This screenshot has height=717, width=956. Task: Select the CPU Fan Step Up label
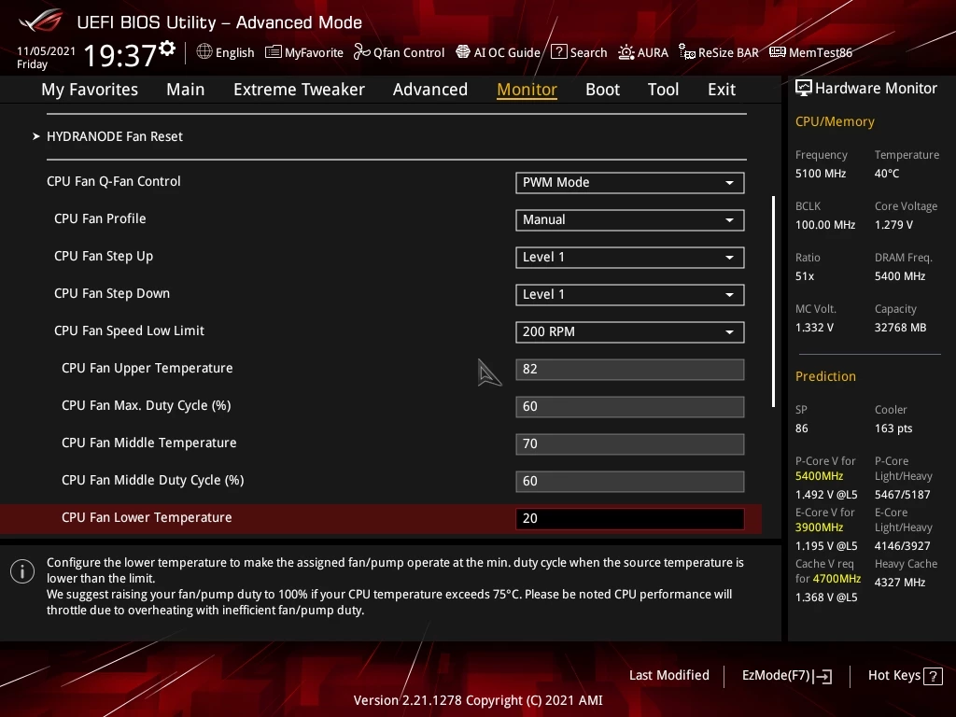104,257
